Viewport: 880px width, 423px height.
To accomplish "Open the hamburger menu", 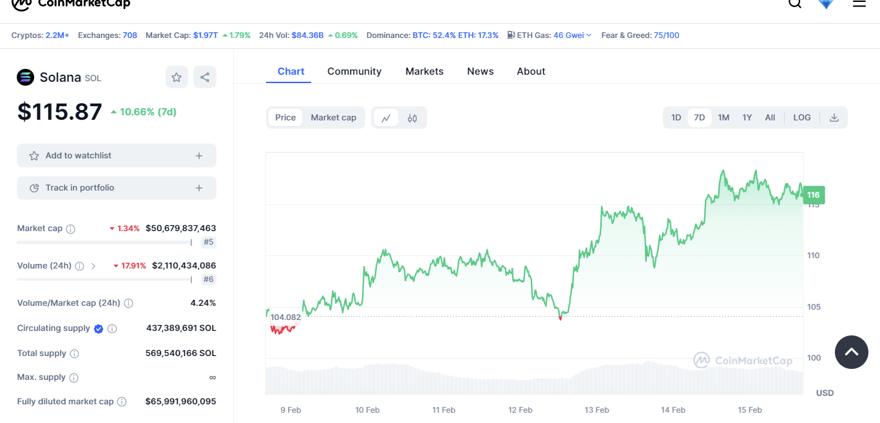I will 859,3.
